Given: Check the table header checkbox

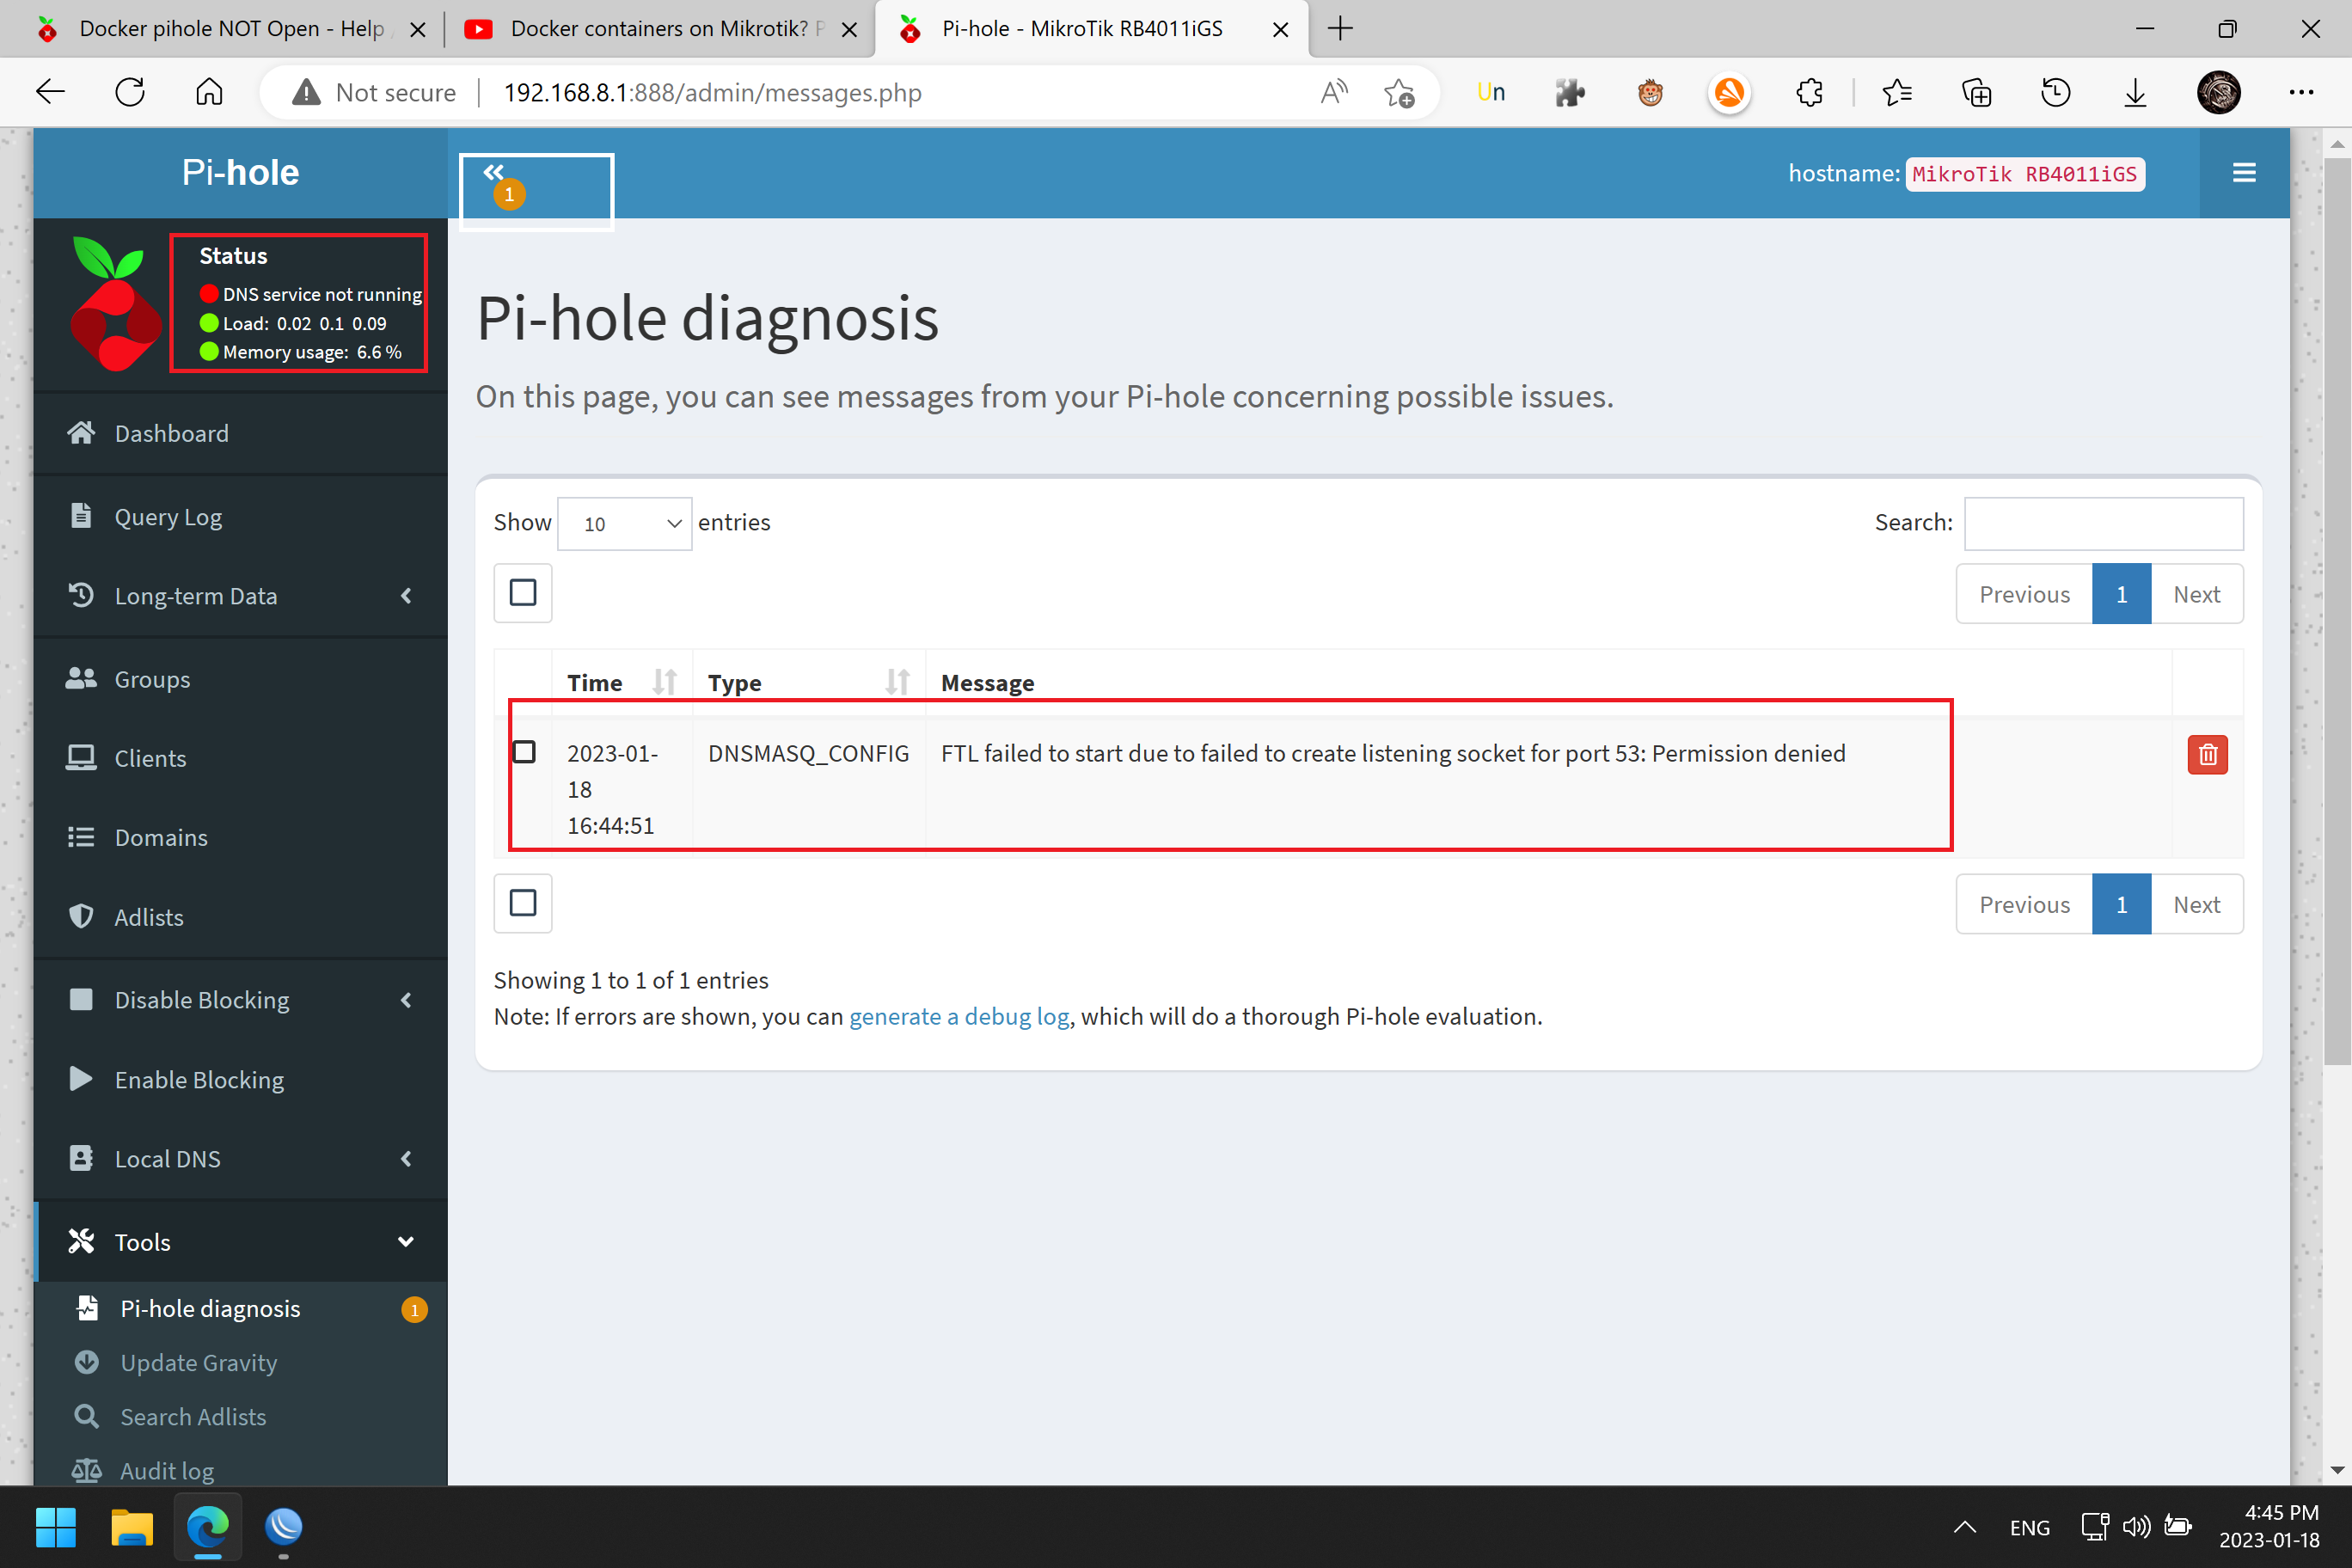Looking at the screenshot, I should (x=523, y=592).
